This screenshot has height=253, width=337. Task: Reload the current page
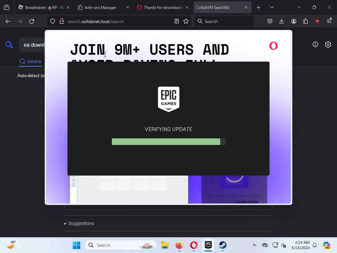[x=32, y=21]
